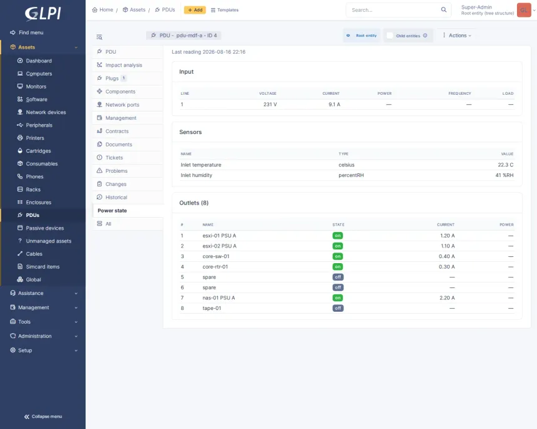This screenshot has width=537, height=429.
Task: Click the Consumables box icon
Action: point(20,163)
